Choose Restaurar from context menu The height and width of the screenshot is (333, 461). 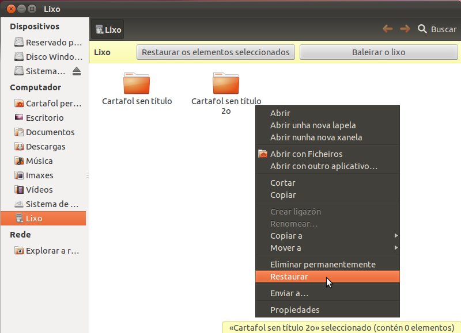pyautogui.click(x=327, y=277)
